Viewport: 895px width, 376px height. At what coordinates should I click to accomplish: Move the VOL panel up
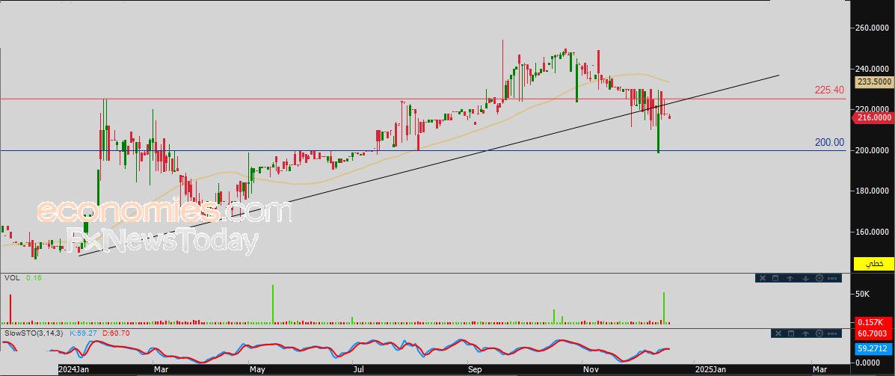coord(790,278)
